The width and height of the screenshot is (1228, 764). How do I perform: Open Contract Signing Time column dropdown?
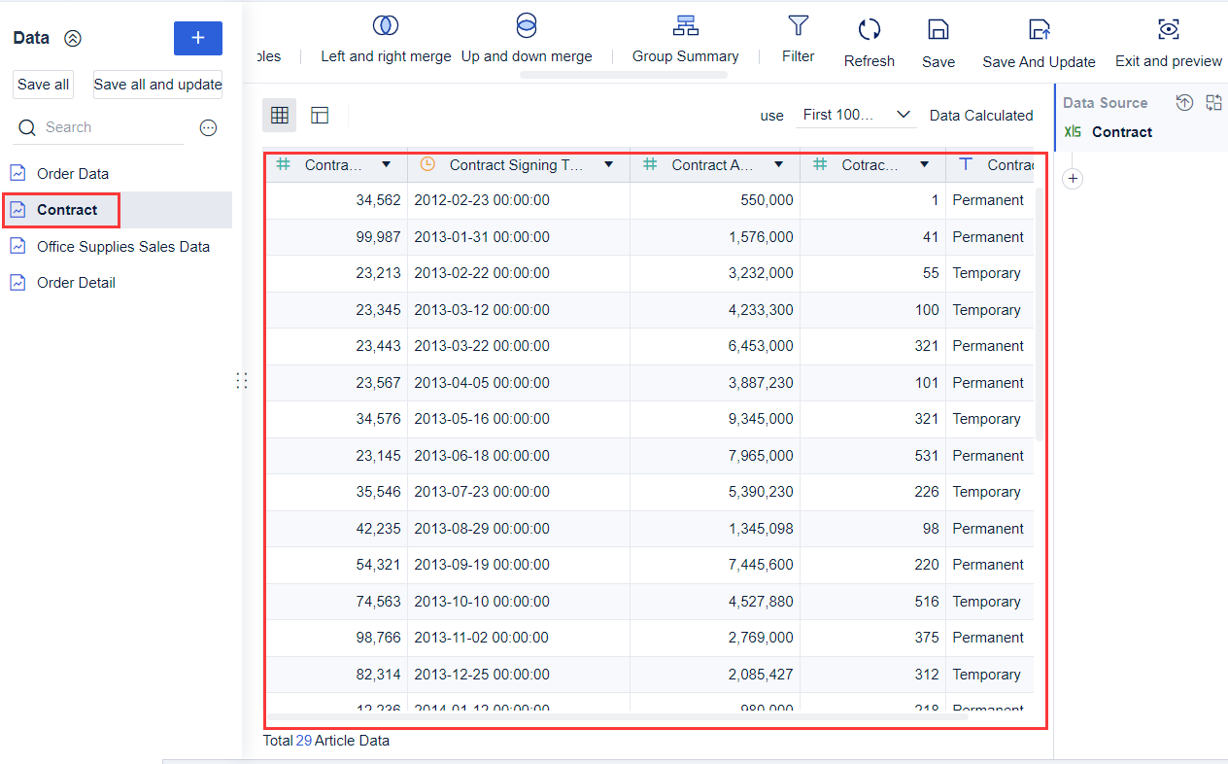[x=608, y=165]
